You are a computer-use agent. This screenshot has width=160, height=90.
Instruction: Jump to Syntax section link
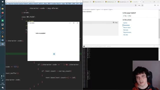tap(125, 23)
